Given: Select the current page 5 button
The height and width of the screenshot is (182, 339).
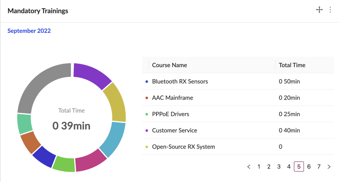Looking at the screenshot, I should (x=299, y=167).
